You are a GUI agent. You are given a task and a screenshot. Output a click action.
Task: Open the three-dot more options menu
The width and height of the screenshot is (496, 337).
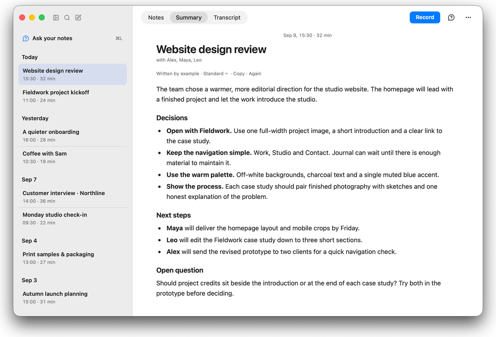(468, 17)
